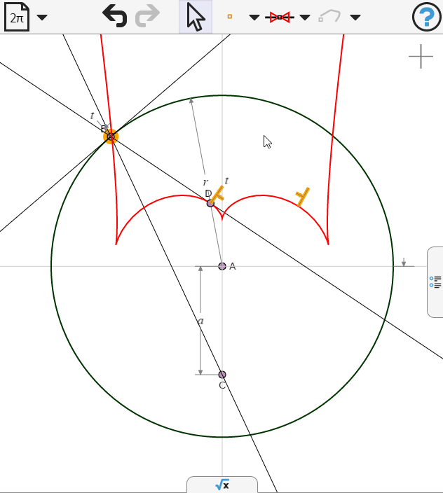Open the blue question mark help

(x=427, y=17)
